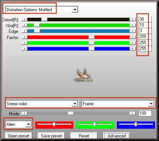
Task: Click the left arrow on Distort[R] slider
Action: pos(24,19)
